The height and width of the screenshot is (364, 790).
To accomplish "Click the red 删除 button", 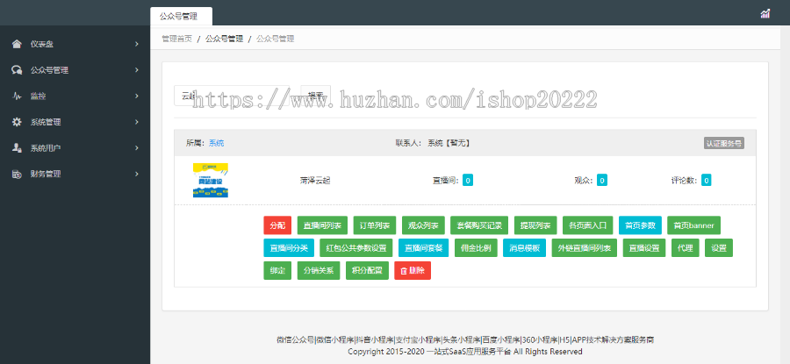I will point(413,271).
